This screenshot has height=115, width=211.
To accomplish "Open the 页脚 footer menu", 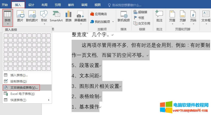I will click(183, 17).
